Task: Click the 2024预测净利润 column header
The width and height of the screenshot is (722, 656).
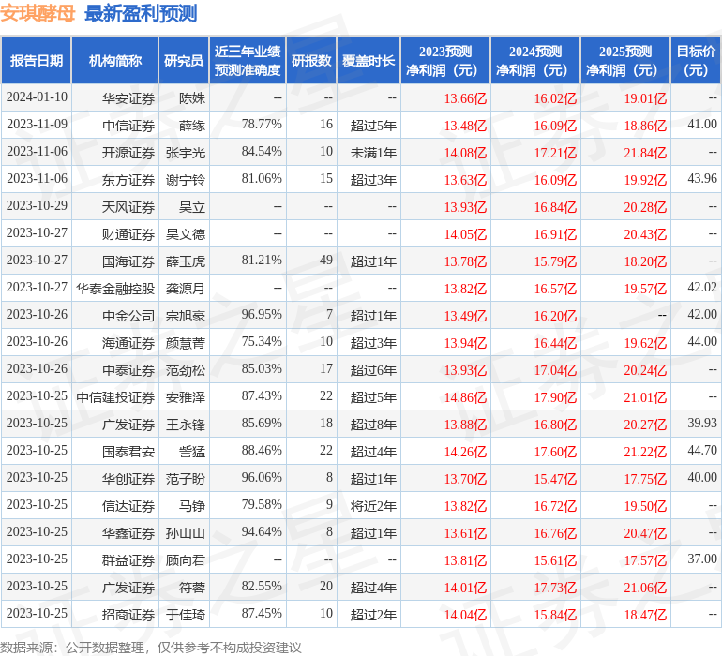Action: [x=535, y=61]
